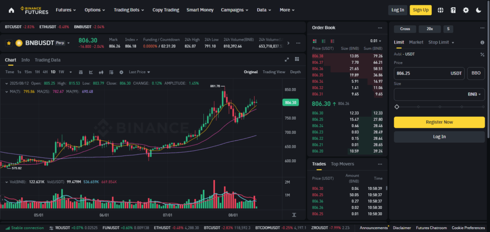Toggle the BNBUSDT favorite star

9,43
